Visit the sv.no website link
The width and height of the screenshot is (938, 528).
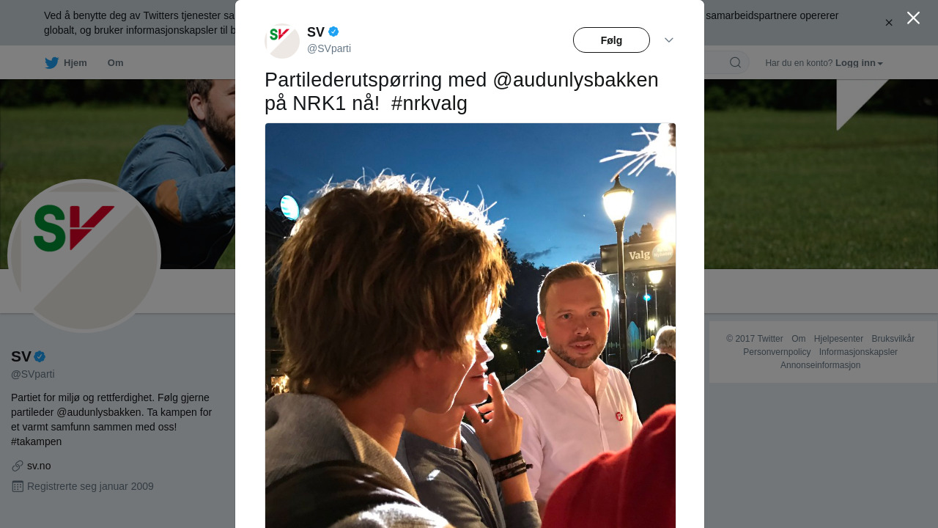tap(39, 466)
